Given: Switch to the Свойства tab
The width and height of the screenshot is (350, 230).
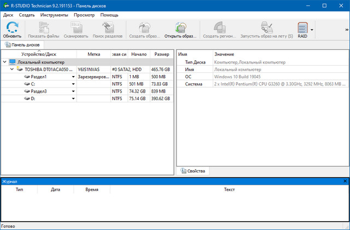Looking at the screenshot, I should point(192,171).
